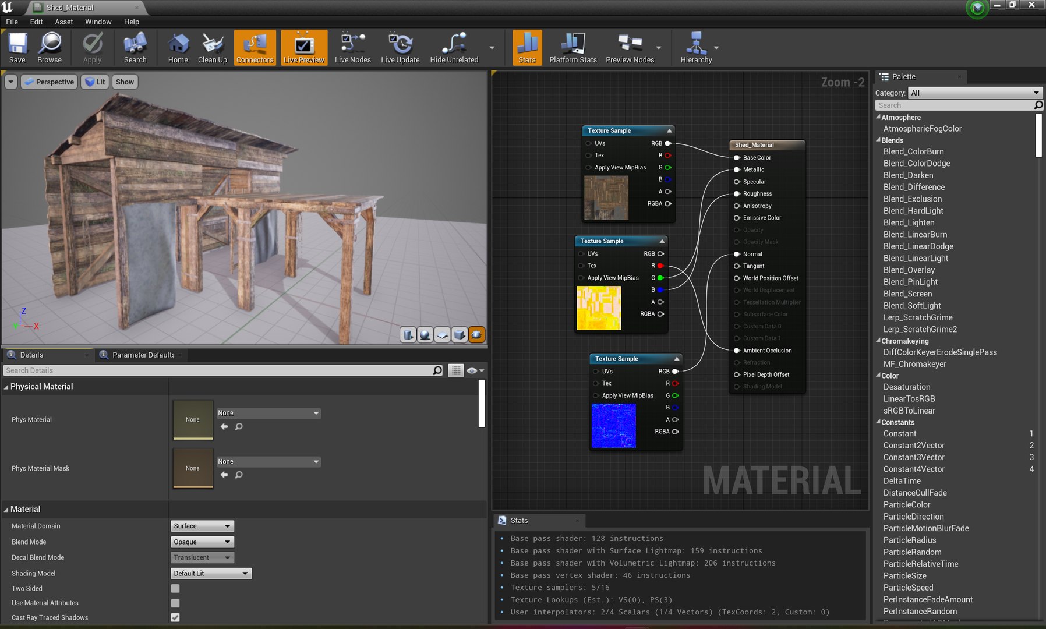The image size is (1046, 629).
Task: Click Preview Nodes toolbar icon
Action: point(630,48)
